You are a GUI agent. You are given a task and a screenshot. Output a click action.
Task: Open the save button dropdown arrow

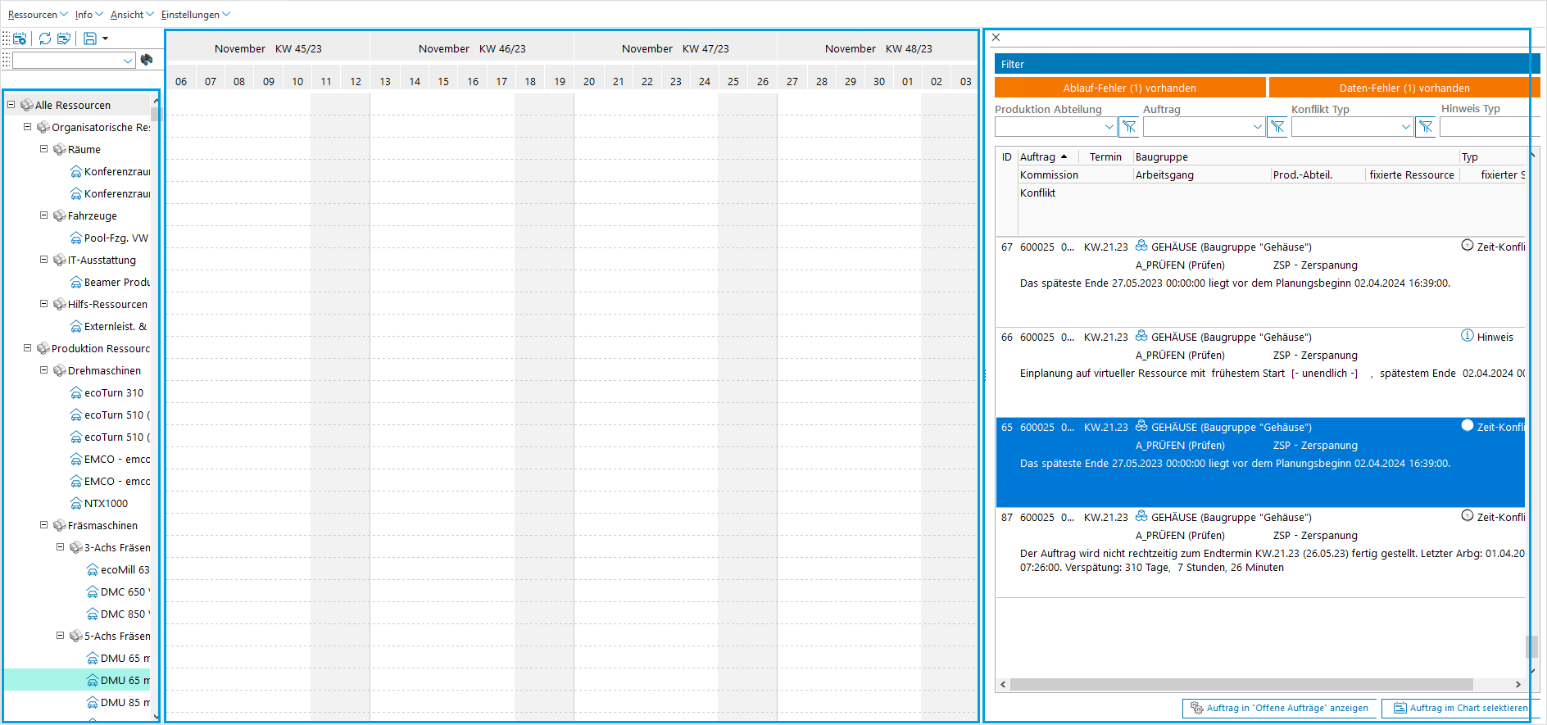[105, 39]
